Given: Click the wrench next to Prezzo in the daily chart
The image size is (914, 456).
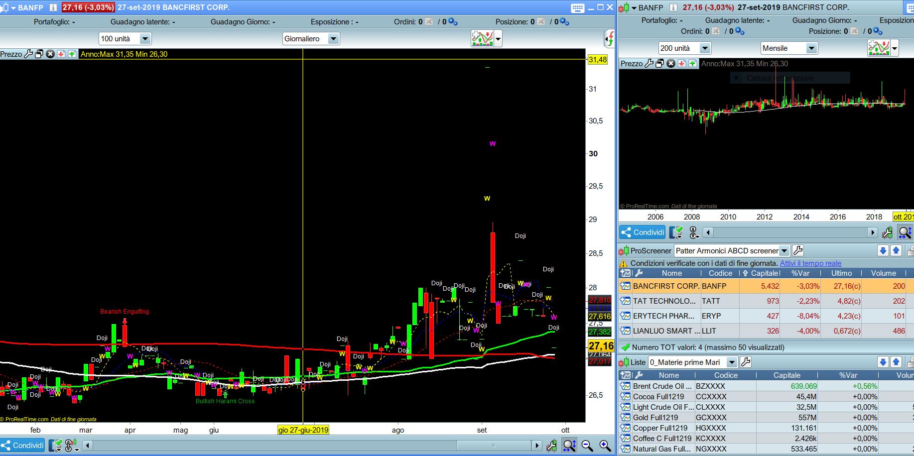Looking at the screenshot, I should click(x=28, y=54).
